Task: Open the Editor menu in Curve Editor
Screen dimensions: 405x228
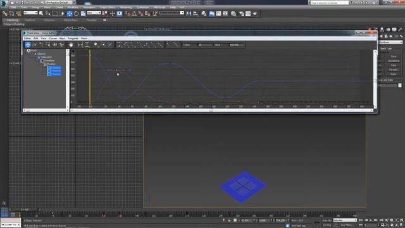Action: [x=27, y=38]
